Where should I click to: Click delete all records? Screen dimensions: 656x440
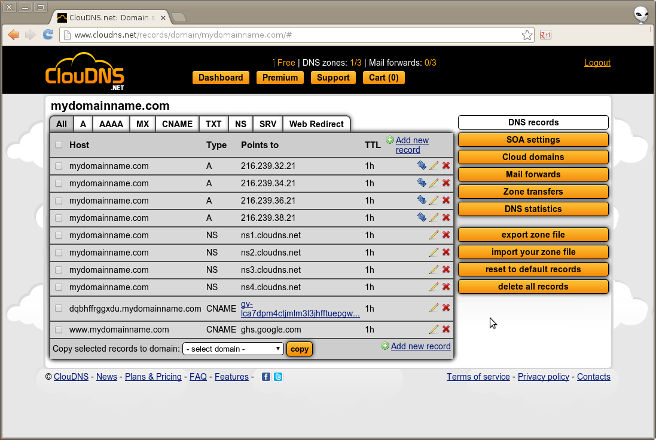click(x=533, y=287)
